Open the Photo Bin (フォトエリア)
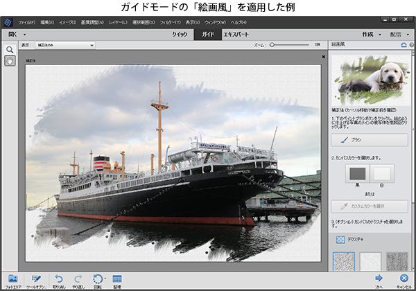Viewport: 416px width, 291px height. (x=12, y=281)
